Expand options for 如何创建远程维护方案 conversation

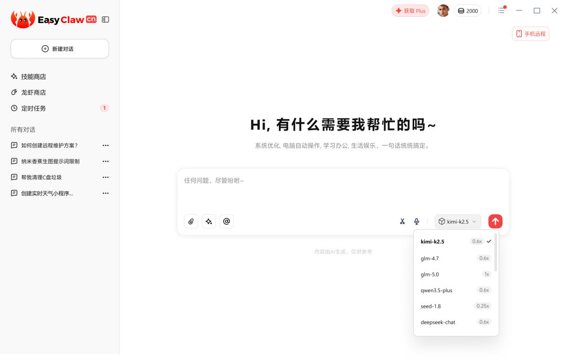click(106, 145)
